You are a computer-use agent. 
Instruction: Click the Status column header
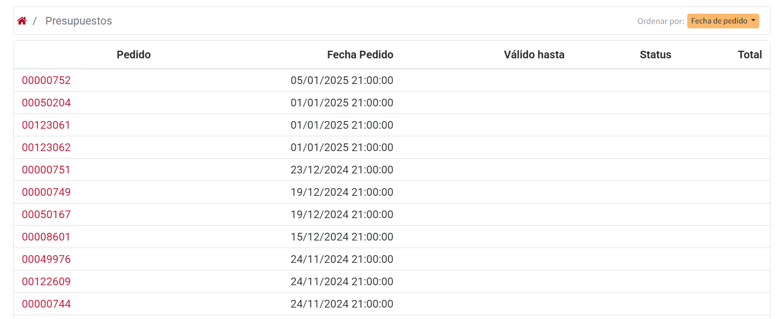pyautogui.click(x=655, y=55)
